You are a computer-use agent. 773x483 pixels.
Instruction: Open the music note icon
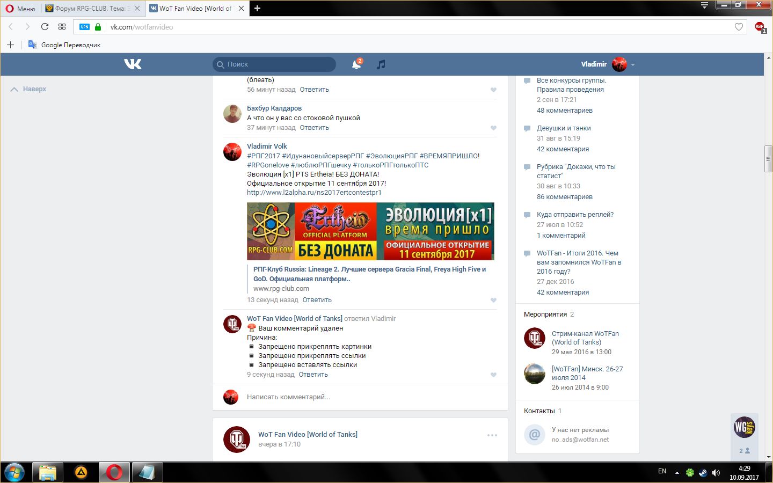(381, 64)
